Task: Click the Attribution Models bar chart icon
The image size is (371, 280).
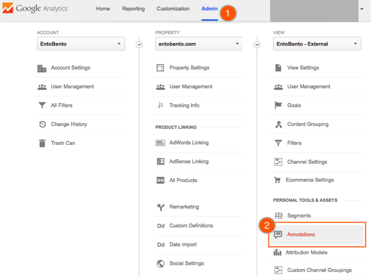Action: click(x=277, y=253)
